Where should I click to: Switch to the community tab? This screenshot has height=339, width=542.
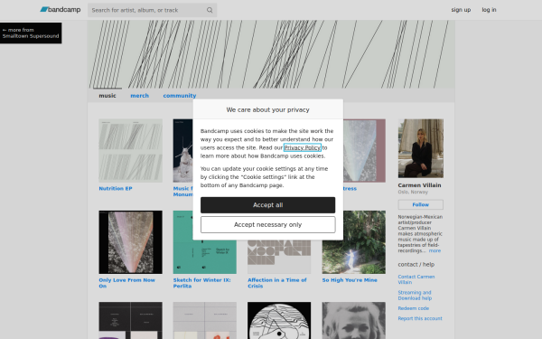[x=180, y=96]
